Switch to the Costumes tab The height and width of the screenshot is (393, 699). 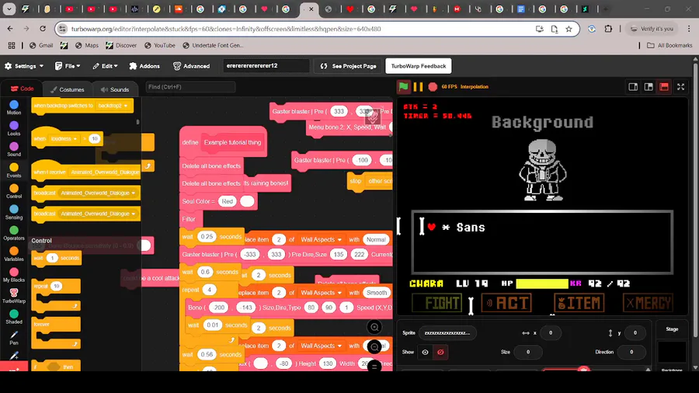(68, 89)
